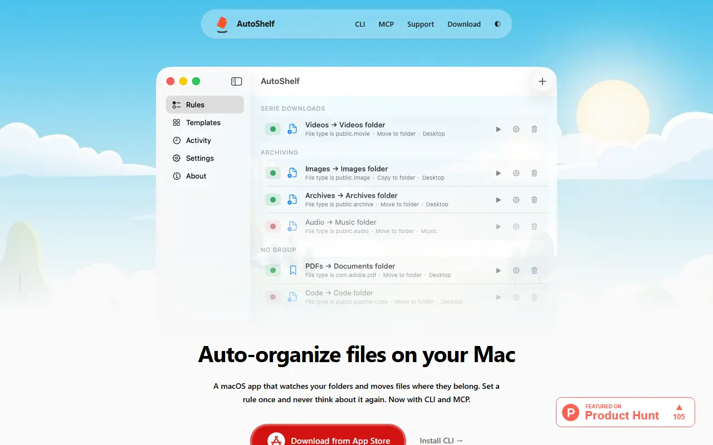
Task: Select the Audio → Music folder rule title
Action: (x=341, y=222)
